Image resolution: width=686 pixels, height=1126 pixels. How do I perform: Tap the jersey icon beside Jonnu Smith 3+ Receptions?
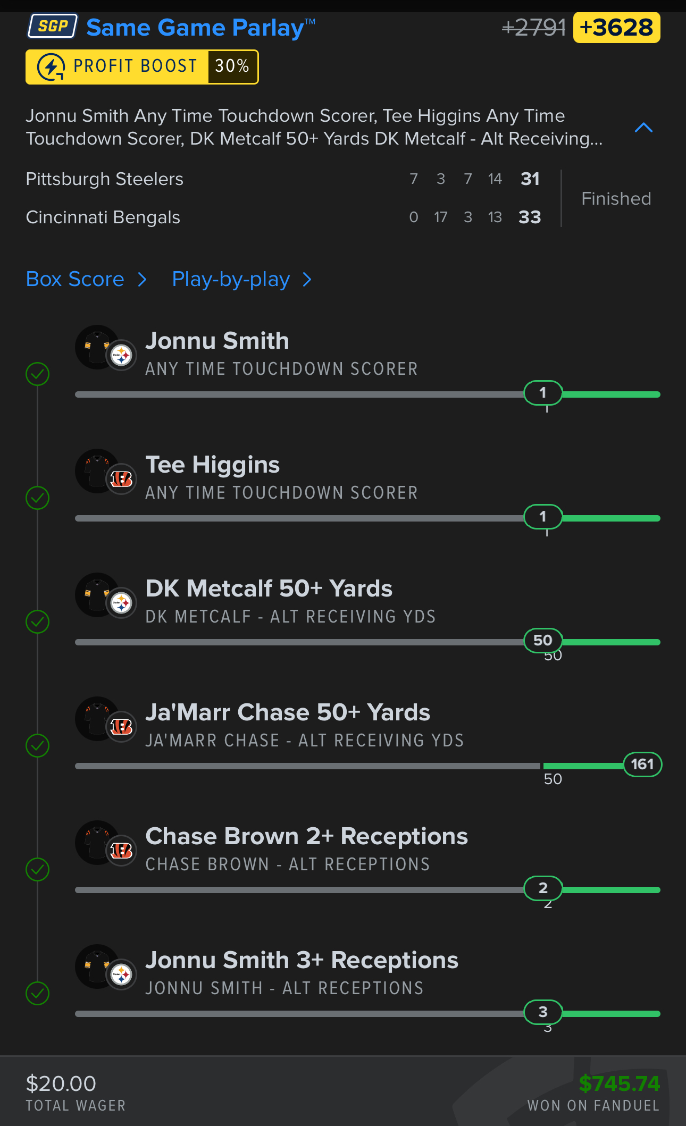click(98, 967)
